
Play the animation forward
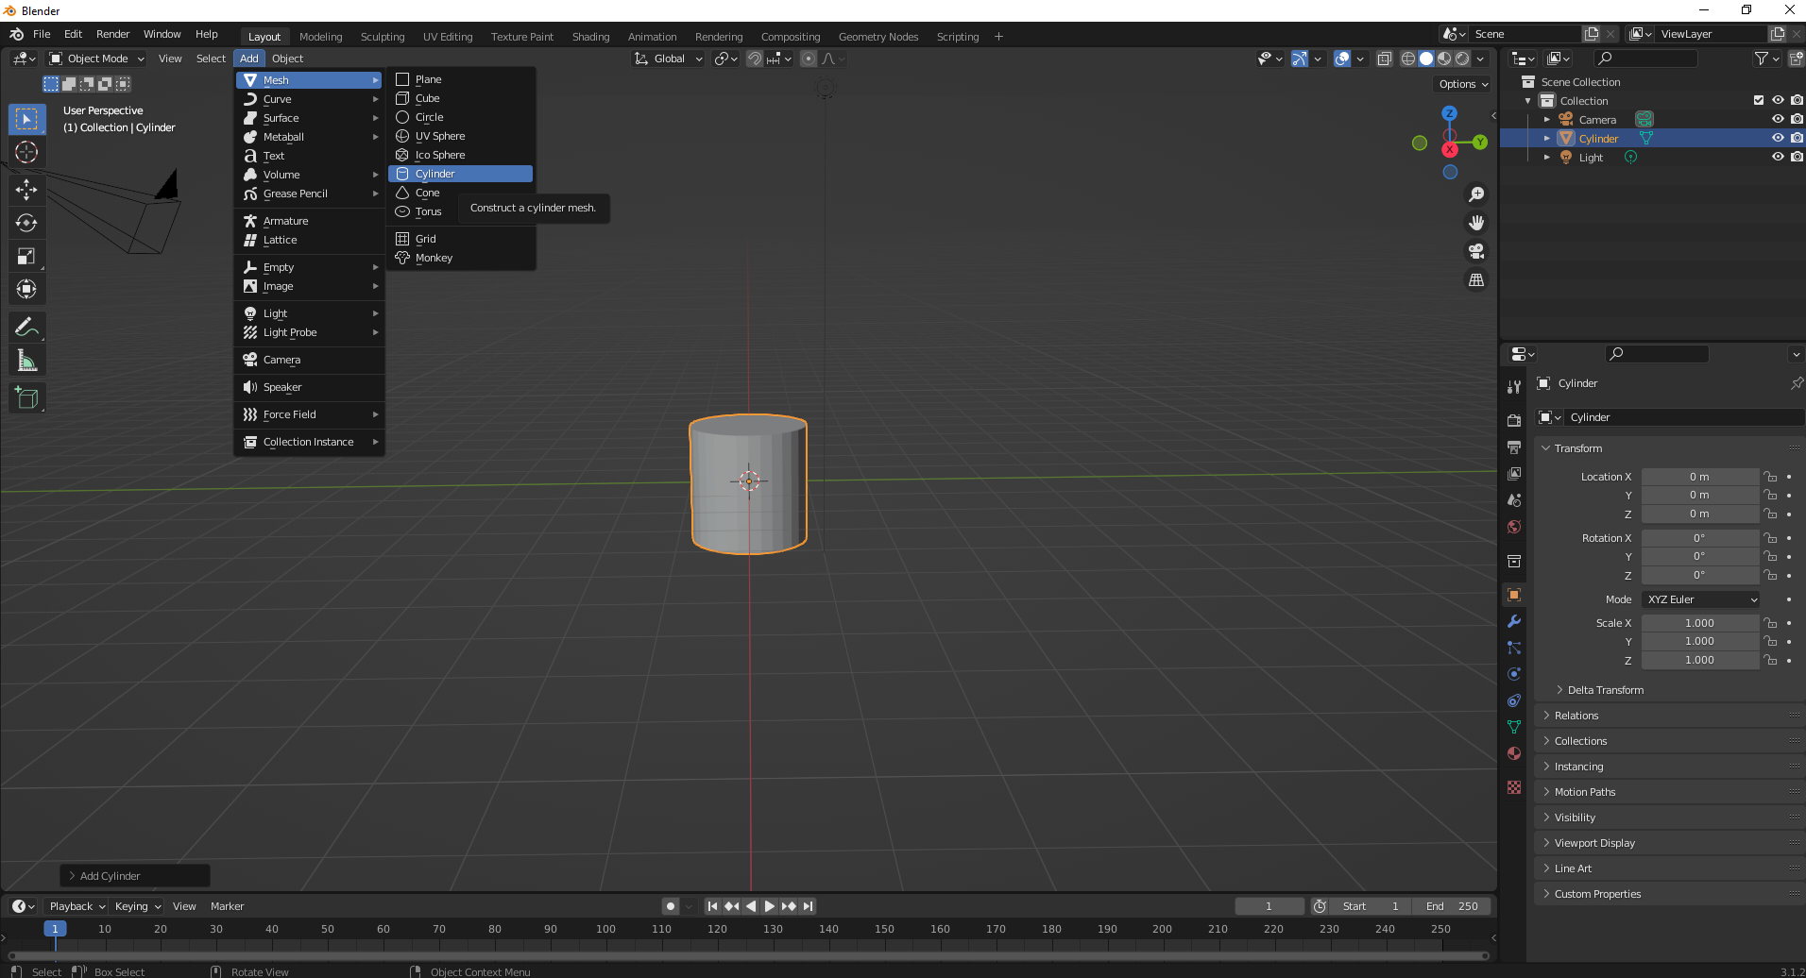[x=770, y=906]
